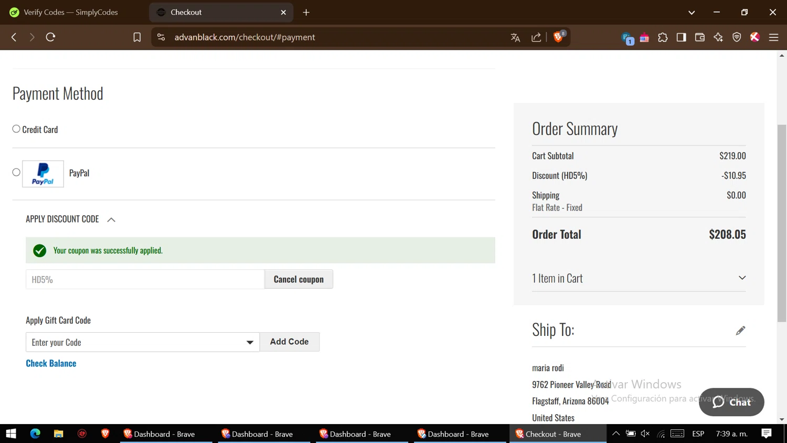787x443 pixels.
Task: Unmute the system volume tray icon
Action: click(645, 434)
